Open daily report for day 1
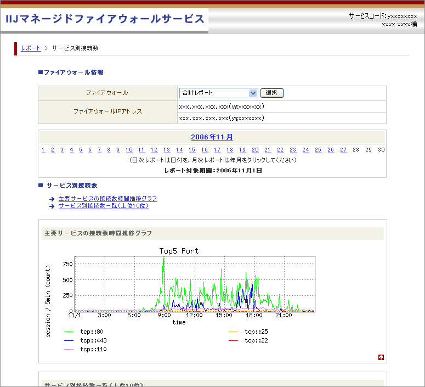This screenshot has height=387, width=425. 43,150
